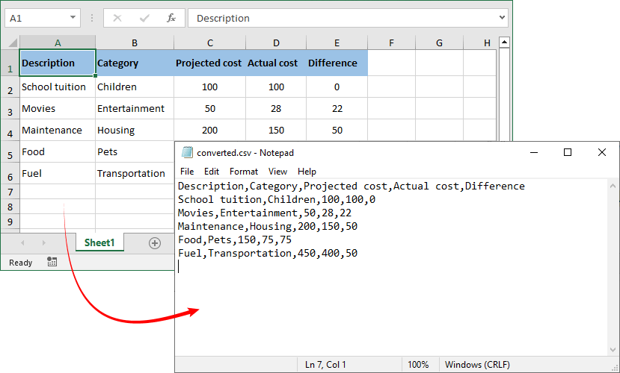This screenshot has width=620, height=373.
Task: Select the cell with value 22
Action: pos(337,108)
